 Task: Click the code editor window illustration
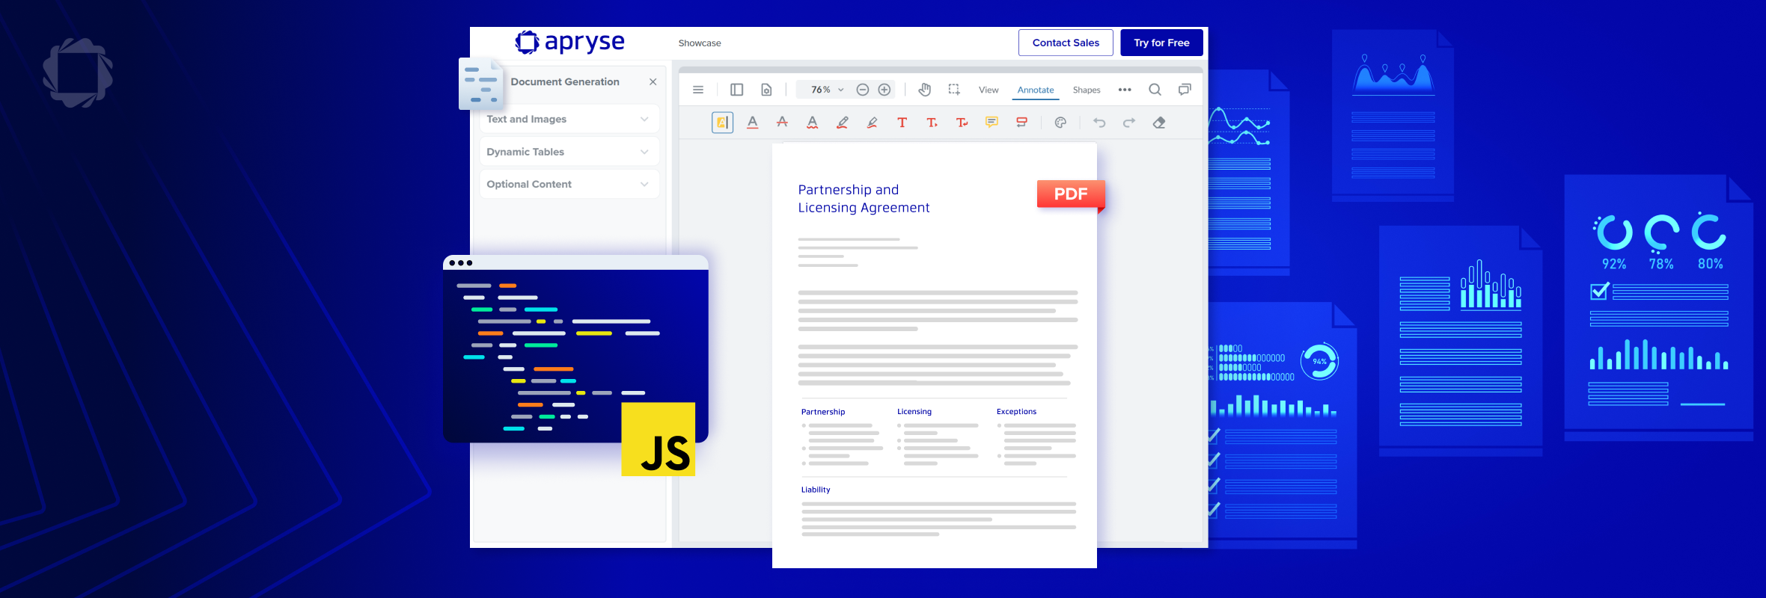pos(575,349)
